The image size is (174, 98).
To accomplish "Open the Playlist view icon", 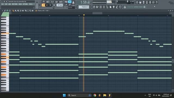I will click(x=94, y=7).
